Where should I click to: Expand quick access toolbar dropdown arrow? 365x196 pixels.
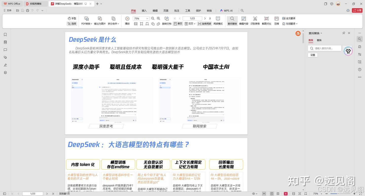click(x=42, y=10)
